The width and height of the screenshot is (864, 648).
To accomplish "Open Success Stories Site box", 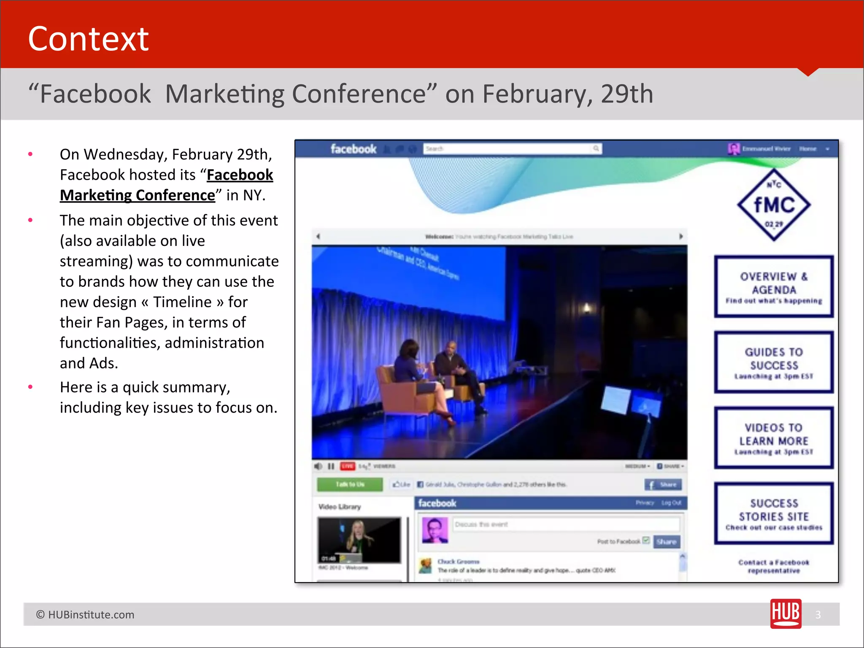I will click(774, 513).
